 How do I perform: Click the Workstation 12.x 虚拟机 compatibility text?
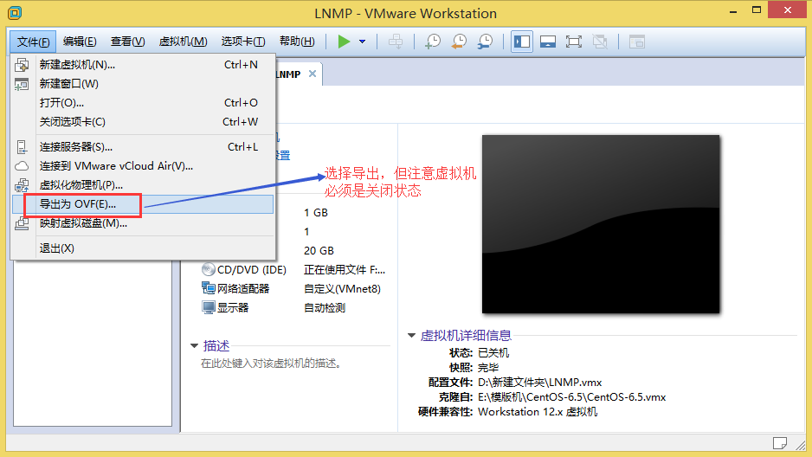(x=538, y=411)
